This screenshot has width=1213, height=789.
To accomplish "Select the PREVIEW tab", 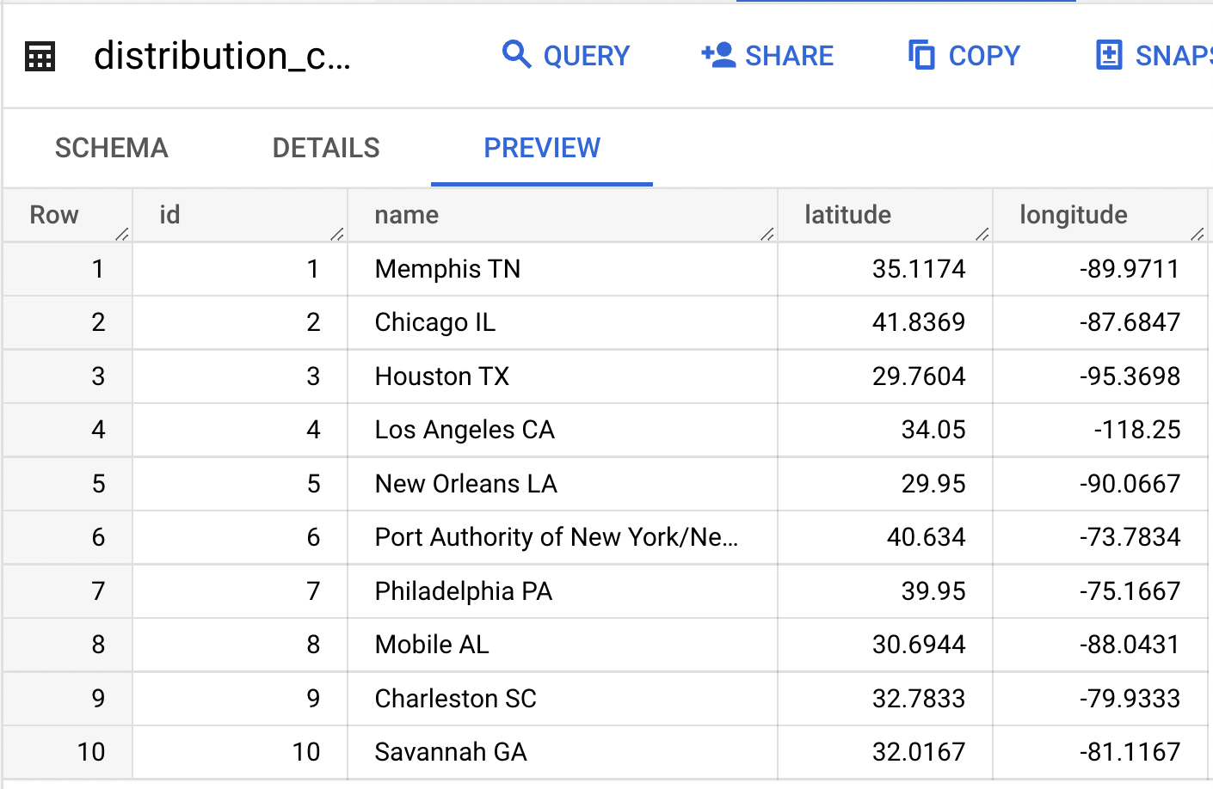I will [x=542, y=148].
